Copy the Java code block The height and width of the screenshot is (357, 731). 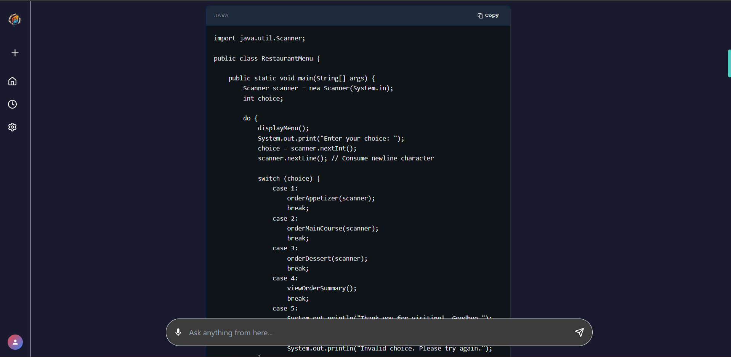pyautogui.click(x=488, y=16)
